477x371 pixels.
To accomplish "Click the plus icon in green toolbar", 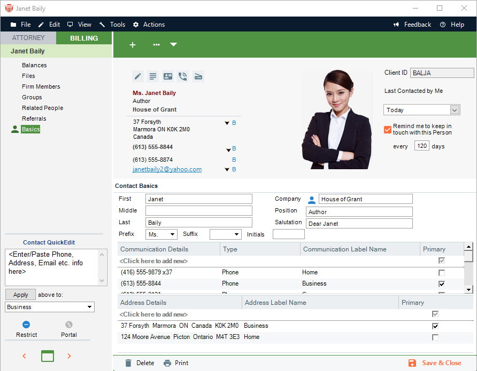I will (x=133, y=45).
